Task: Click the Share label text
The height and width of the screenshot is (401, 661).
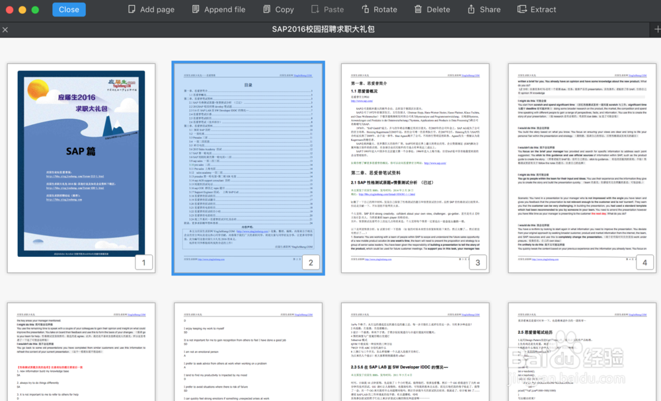Action: pos(490,9)
